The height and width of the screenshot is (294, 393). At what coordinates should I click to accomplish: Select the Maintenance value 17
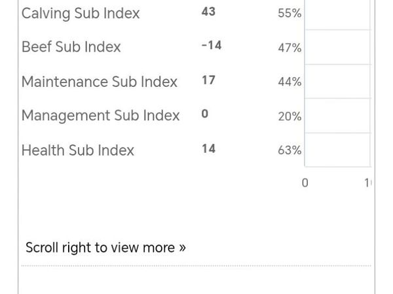click(x=209, y=80)
